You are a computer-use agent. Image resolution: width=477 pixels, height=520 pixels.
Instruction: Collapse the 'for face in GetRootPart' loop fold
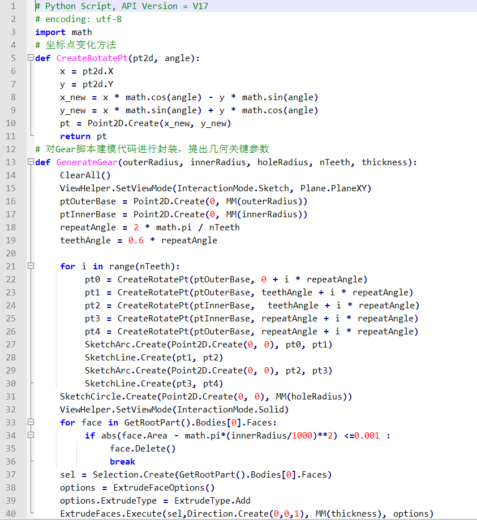tap(31, 422)
